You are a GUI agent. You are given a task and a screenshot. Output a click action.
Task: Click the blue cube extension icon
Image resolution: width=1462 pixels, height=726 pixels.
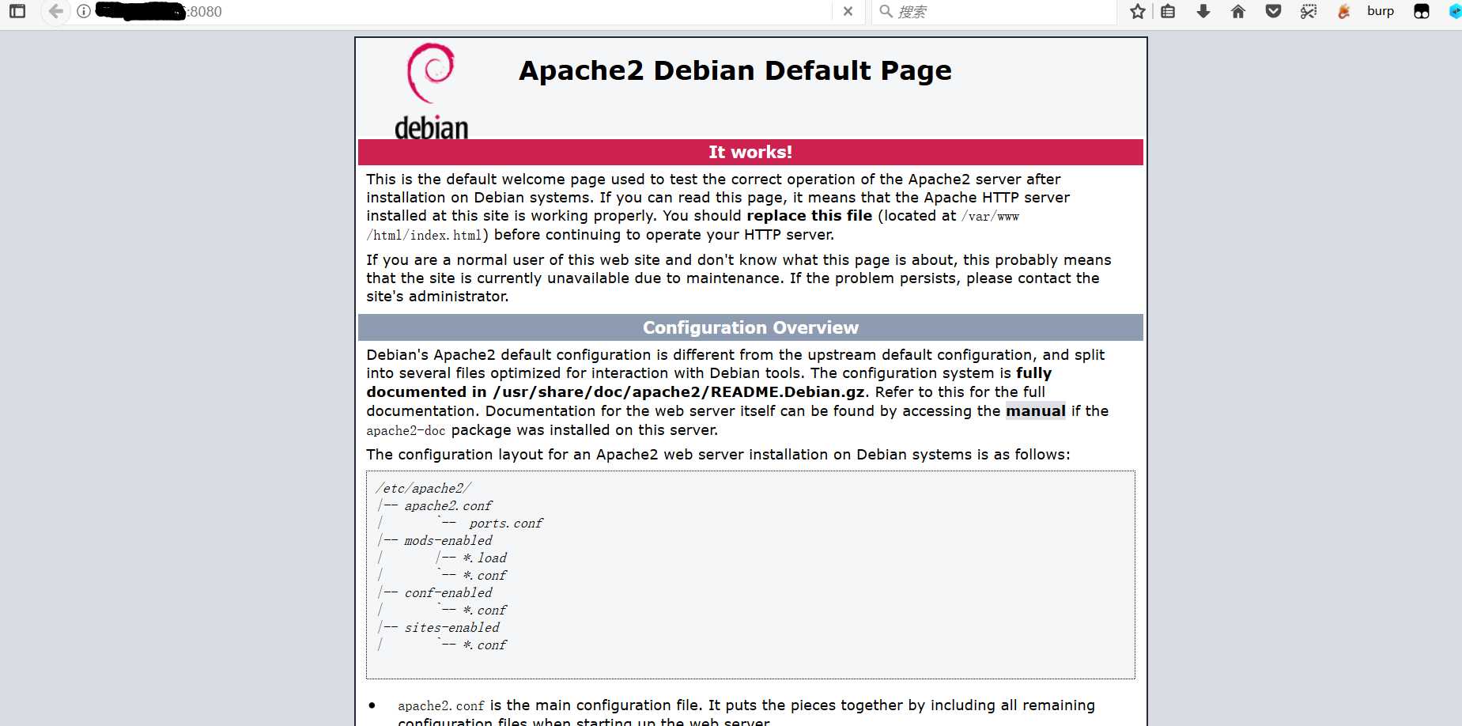(1455, 11)
